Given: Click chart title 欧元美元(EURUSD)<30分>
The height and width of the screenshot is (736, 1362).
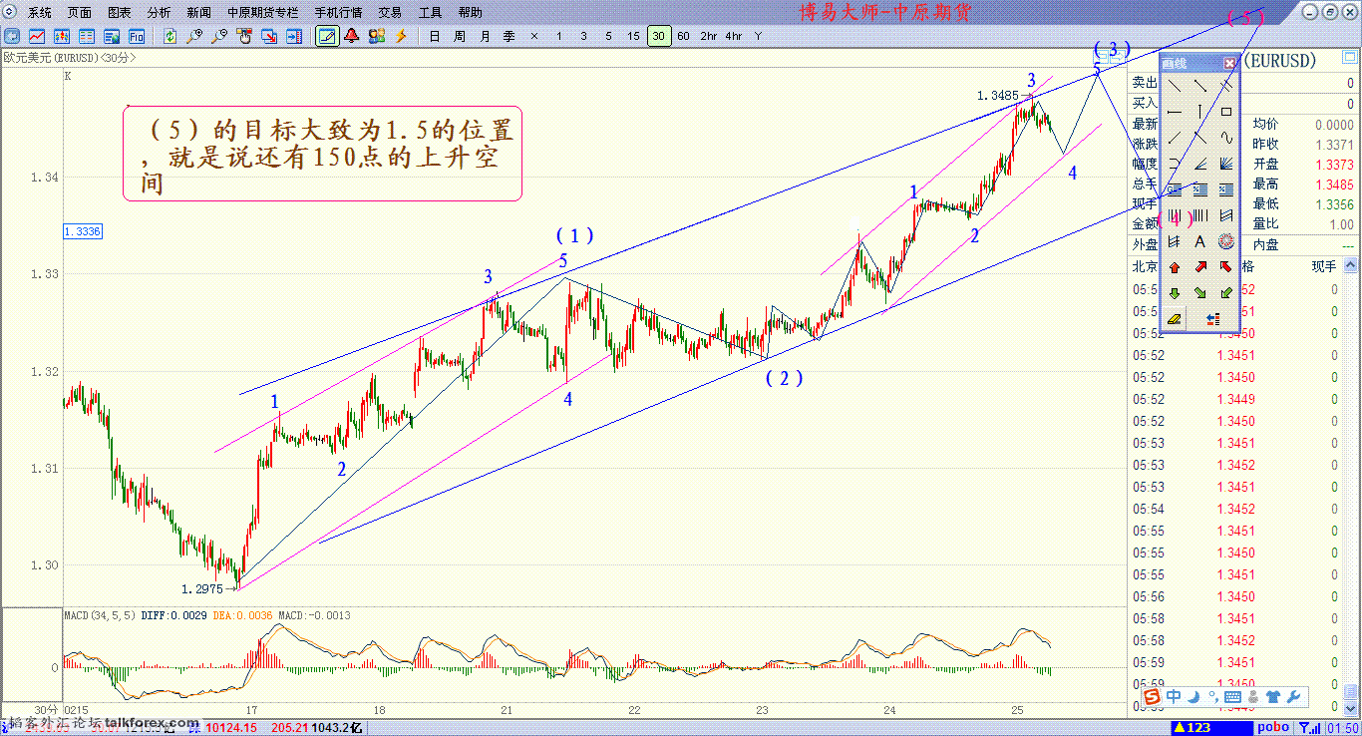Looking at the screenshot, I should pyautogui.click(x=70, y=58).
